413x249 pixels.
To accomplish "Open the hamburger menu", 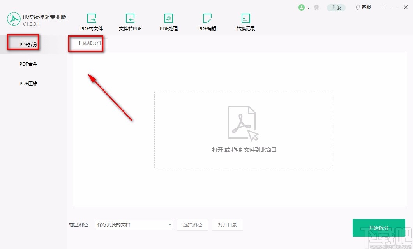I will click(x=383, y=7).
